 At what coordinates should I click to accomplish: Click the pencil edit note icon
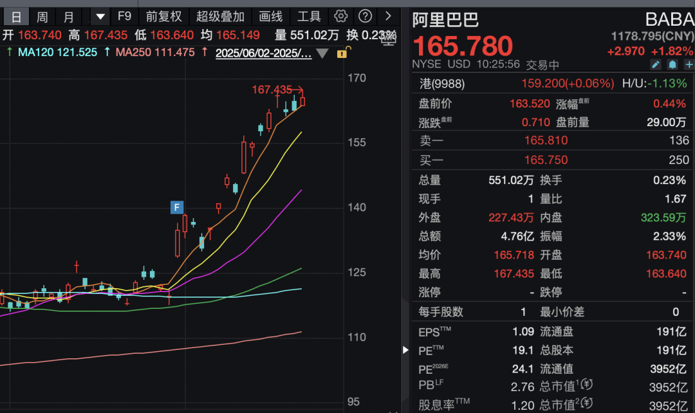pyautogui.click(x=656, y=65)
